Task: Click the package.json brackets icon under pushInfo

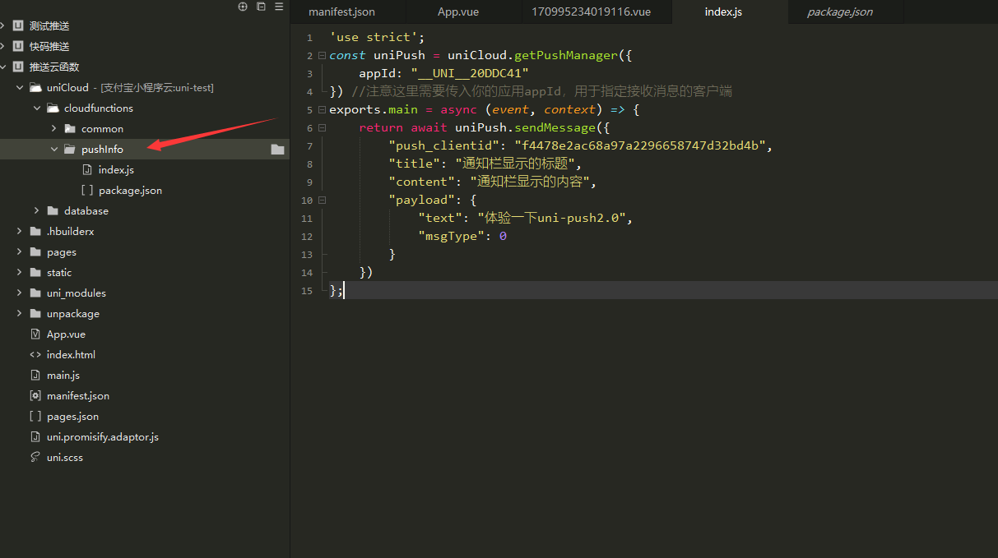Action: coord(87,191)
